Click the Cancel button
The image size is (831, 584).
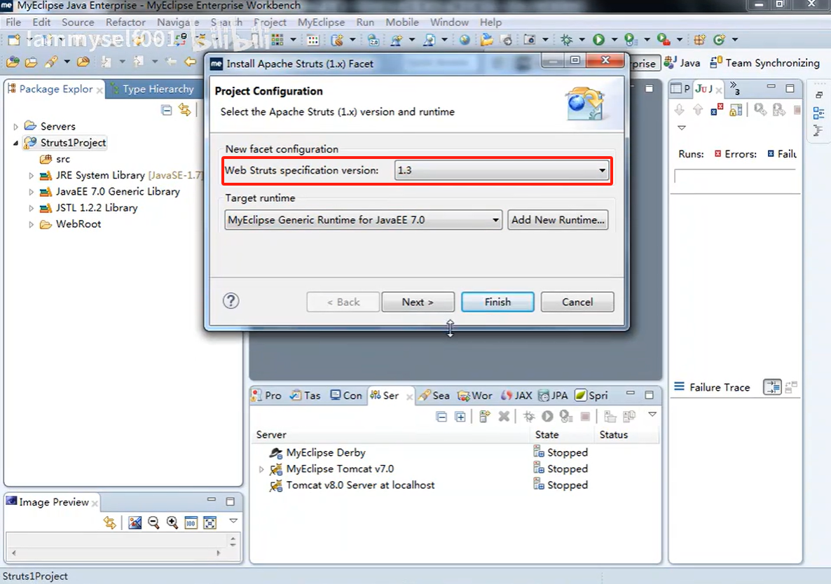577,302
